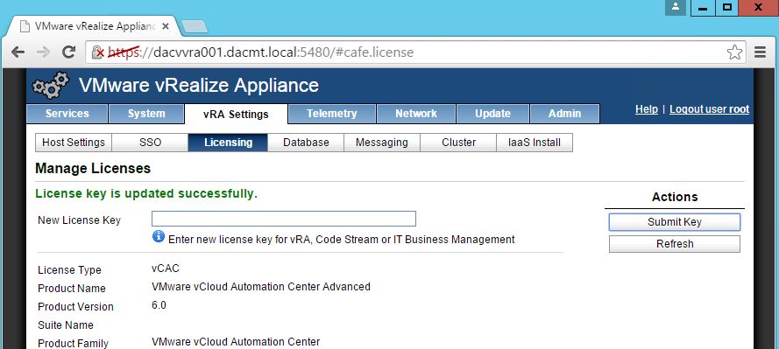The width and height of the screenshot is (779, 349).
Task: Switch to the System tab
Action: (x=146, y=114)
